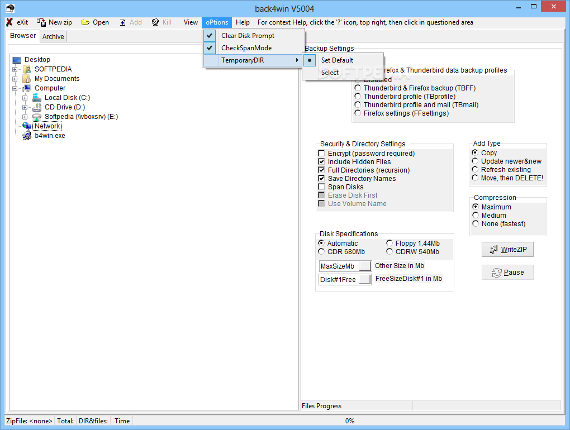Expand the Local Disk (C:) node
Image resolution: width=570 pixels, height=430 pixels.
[25, 98]
